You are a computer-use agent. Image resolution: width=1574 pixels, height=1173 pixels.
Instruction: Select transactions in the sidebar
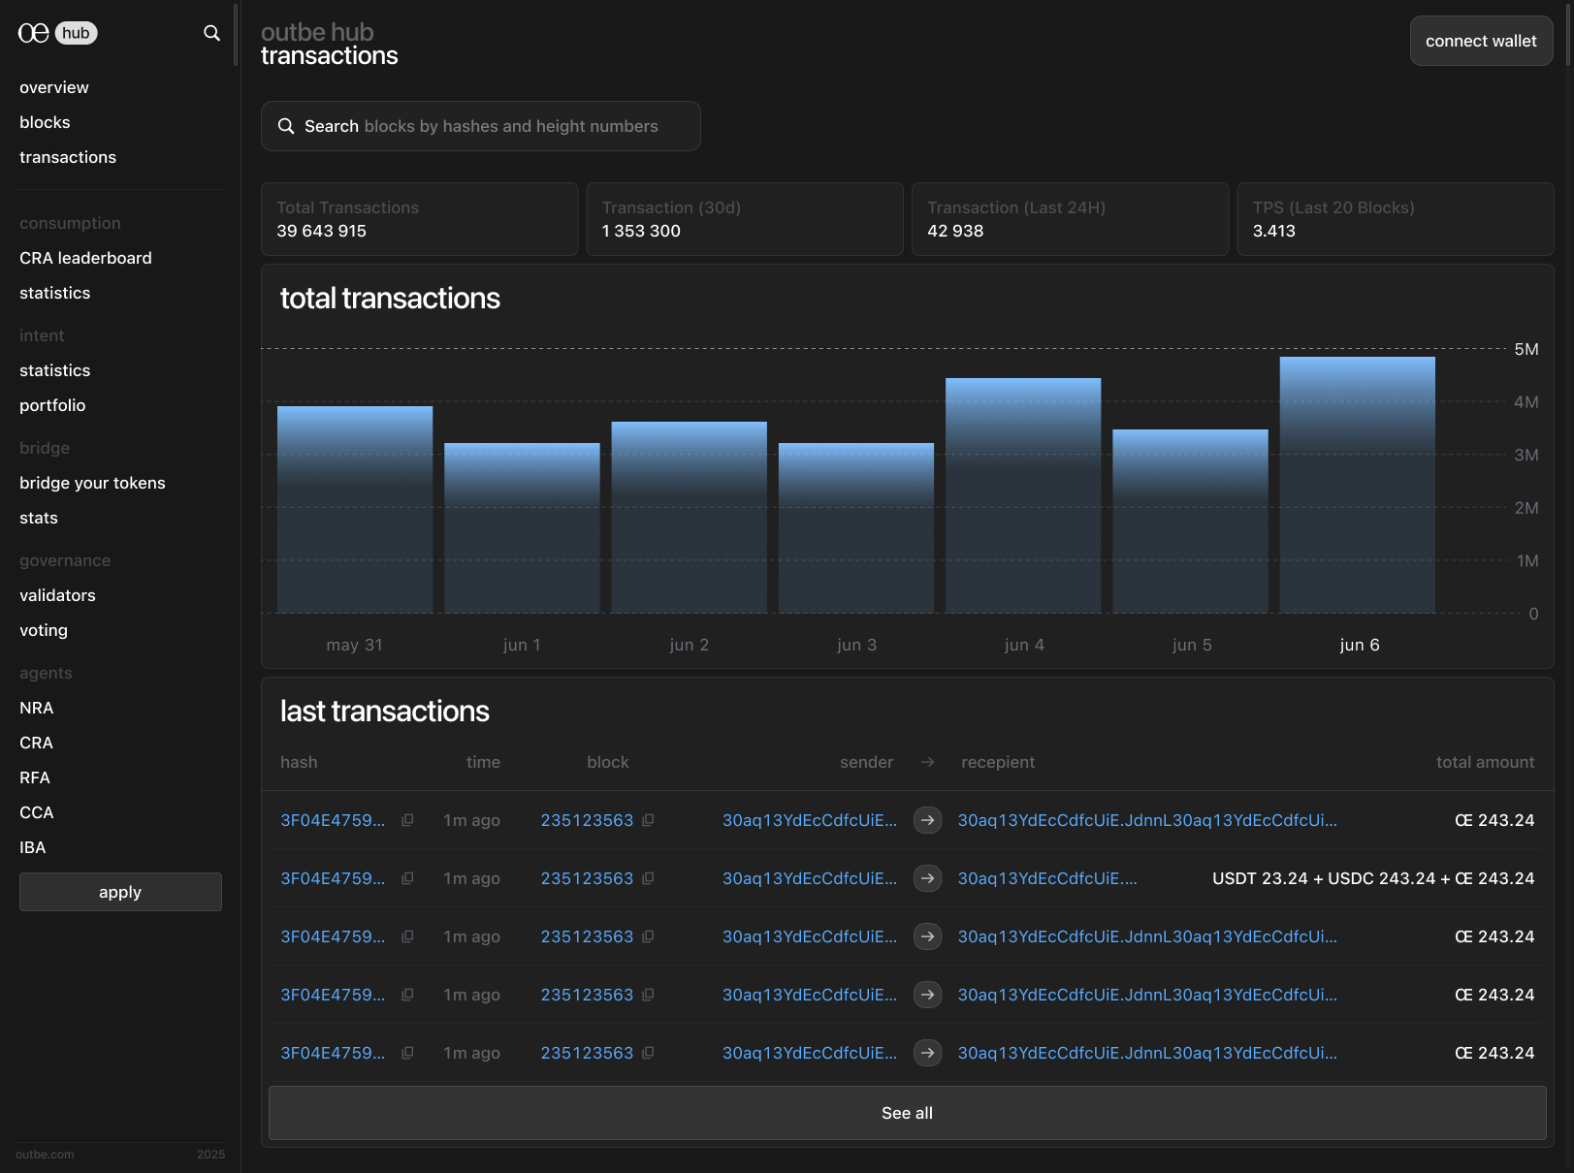tap(68, 157)
